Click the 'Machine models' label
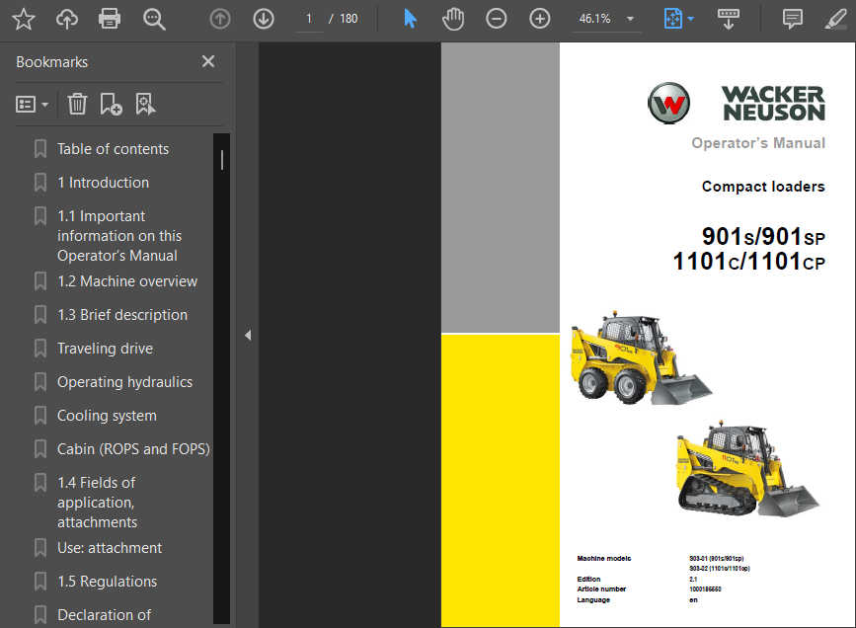Screen dimensions: 856x628 [604, 559]
